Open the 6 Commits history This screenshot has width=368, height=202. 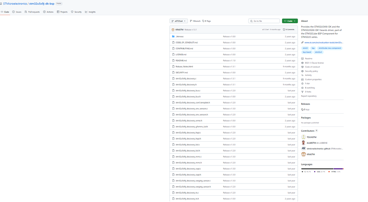pyautogui.click(x=289, y=29)
